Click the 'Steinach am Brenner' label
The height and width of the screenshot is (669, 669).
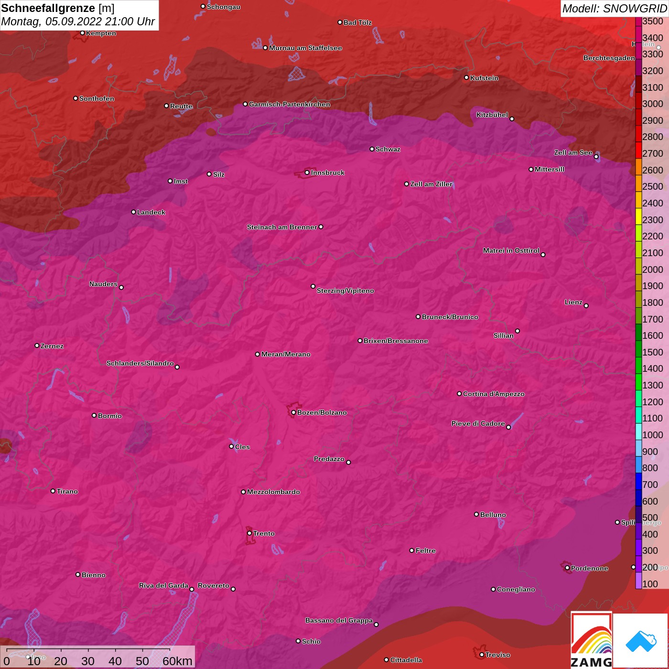[282, 227]
